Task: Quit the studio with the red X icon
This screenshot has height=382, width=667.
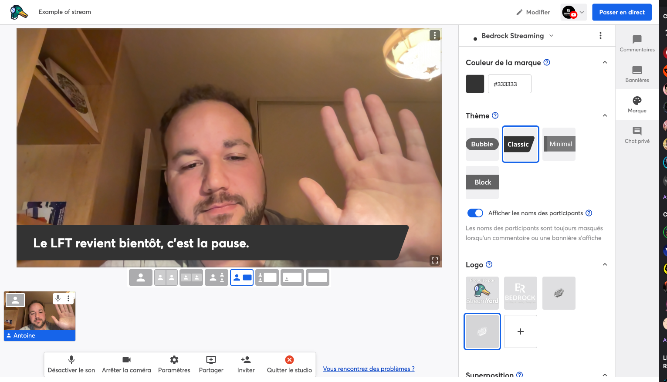Action: click(289, 360)
